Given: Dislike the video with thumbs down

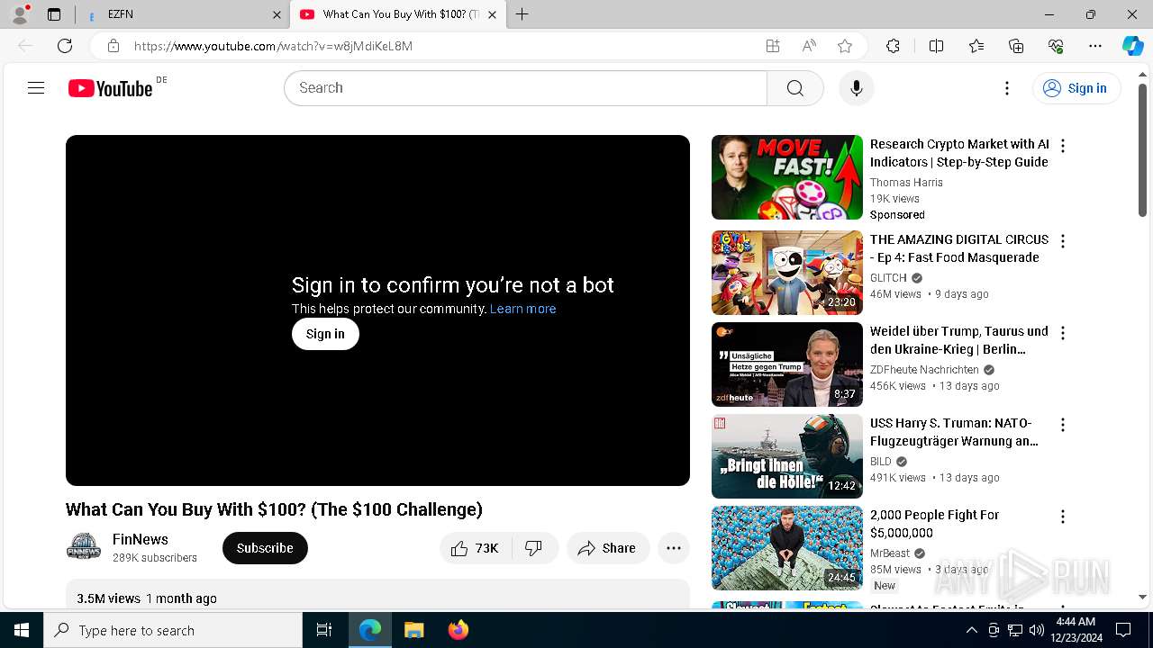Looking at the screenshot, I should pyautogui.click(x=534, y=548).
